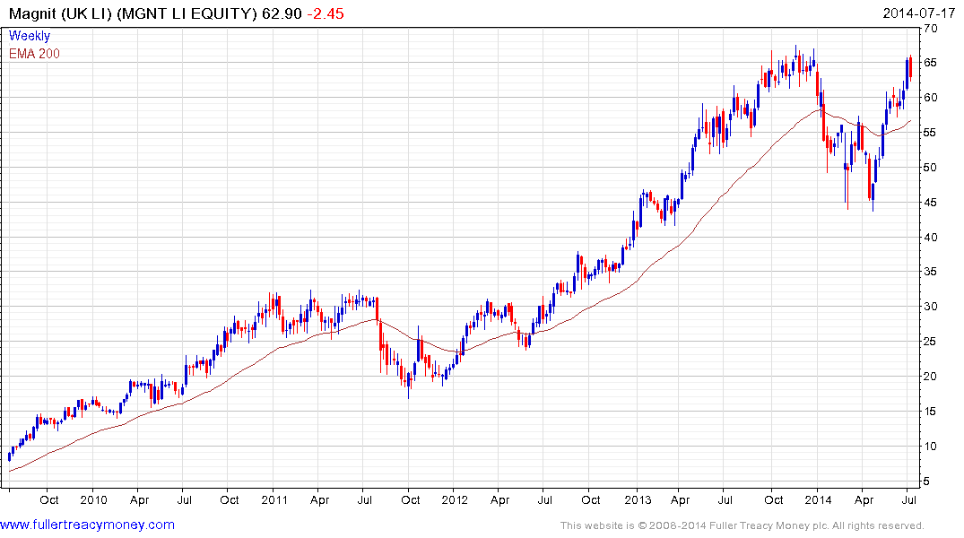Screen dimensions: 964x538
Task: Click the date label 2014-07-17
Action: coord(918,13)
